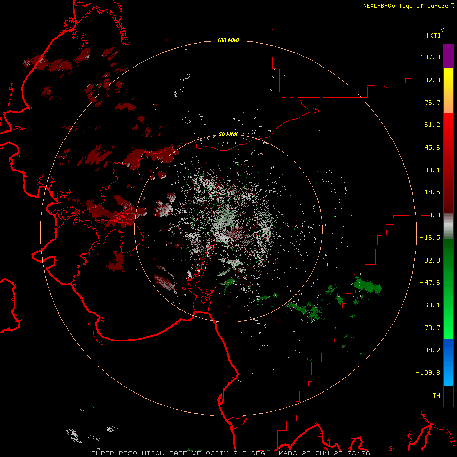Select the gray near-zero segment of the color bar
Viewport: 457px width, 457px height.
click(x=448, y=226)
